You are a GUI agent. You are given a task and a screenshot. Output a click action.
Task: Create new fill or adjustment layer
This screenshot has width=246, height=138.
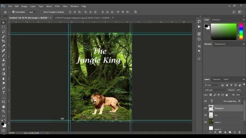225,132
